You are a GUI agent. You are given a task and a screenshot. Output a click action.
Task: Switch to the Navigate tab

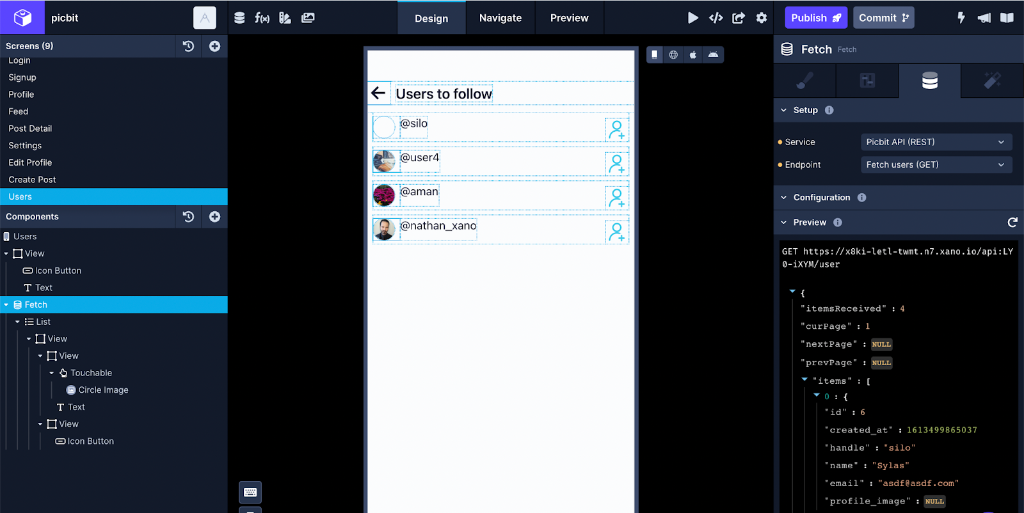coord(500,18)
